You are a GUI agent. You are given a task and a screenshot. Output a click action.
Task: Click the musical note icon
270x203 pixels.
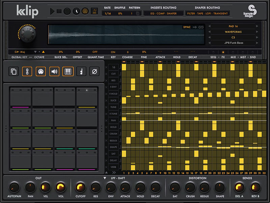(x=81, y=72)
